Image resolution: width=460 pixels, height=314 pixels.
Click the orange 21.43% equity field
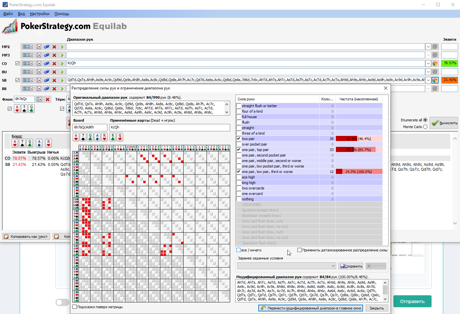[x=450, y=80]
